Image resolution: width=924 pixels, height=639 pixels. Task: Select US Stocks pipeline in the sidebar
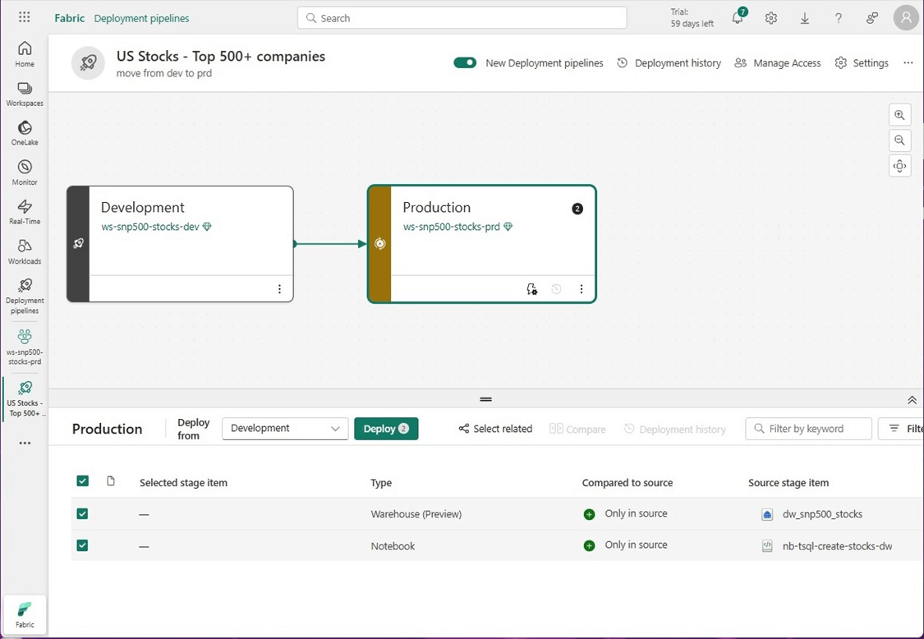(x=25, y=399)
